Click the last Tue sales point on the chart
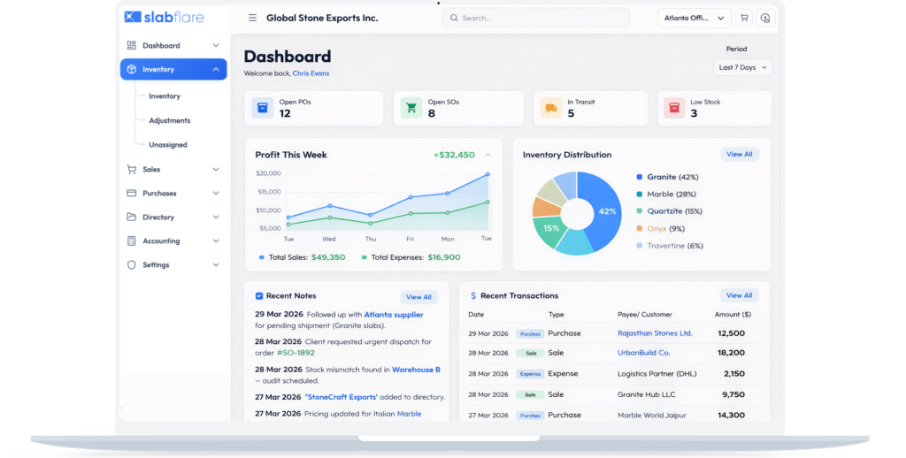The image size is (906, 458). pyautogui.click(x=488, y=174)
